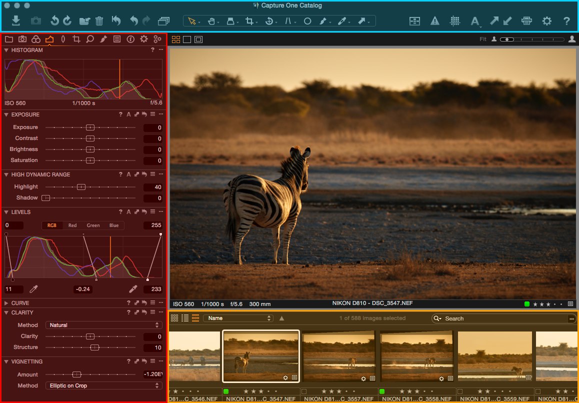The height and width of the screenshot is (403, 579).
Task: Expand the Curve panel
Action: pos(6,303)
